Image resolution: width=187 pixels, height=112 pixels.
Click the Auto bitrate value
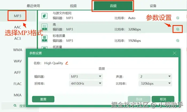(132, 18)
